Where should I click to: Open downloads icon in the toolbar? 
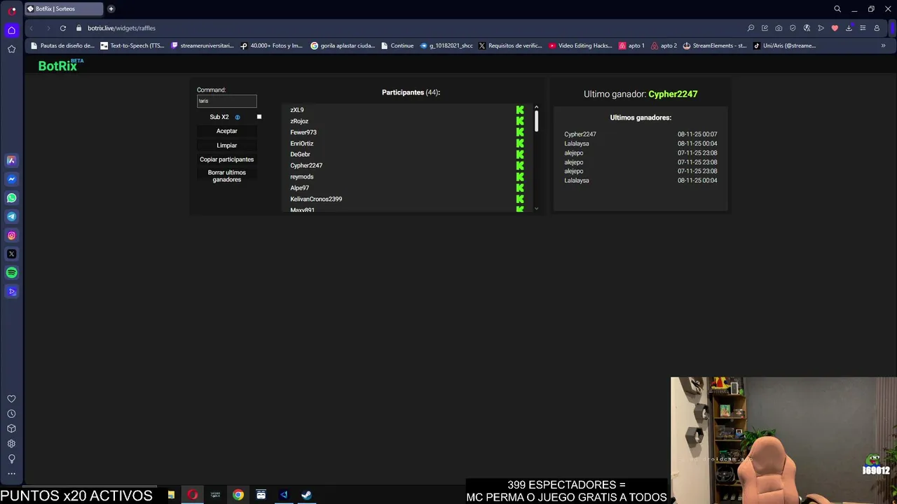pos(849,28)
